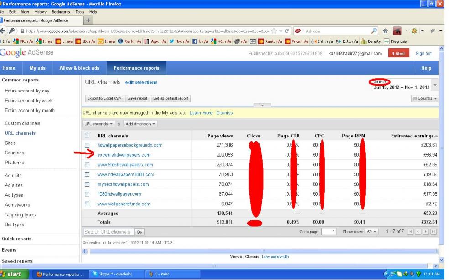
Task: Reload the page with refresh icon
Action: pos(287,31)
